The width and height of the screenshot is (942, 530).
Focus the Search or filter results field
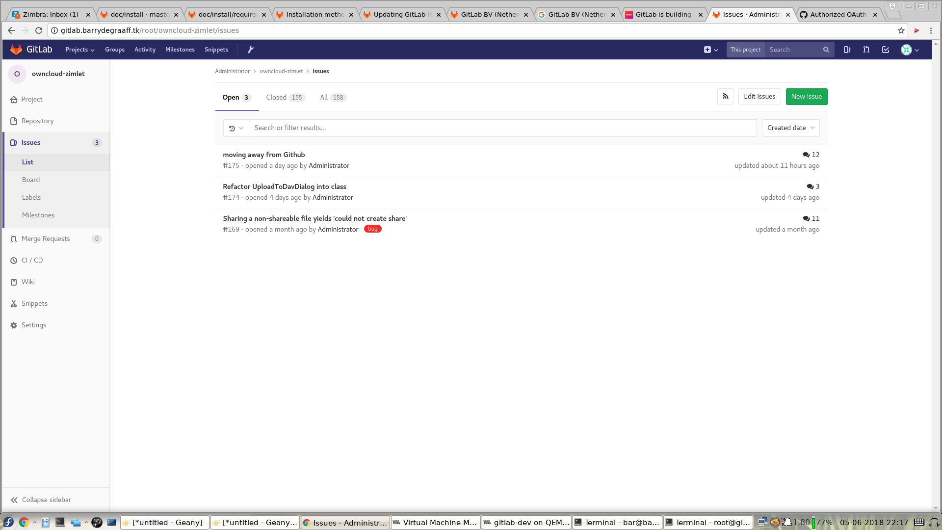point(500,128)
